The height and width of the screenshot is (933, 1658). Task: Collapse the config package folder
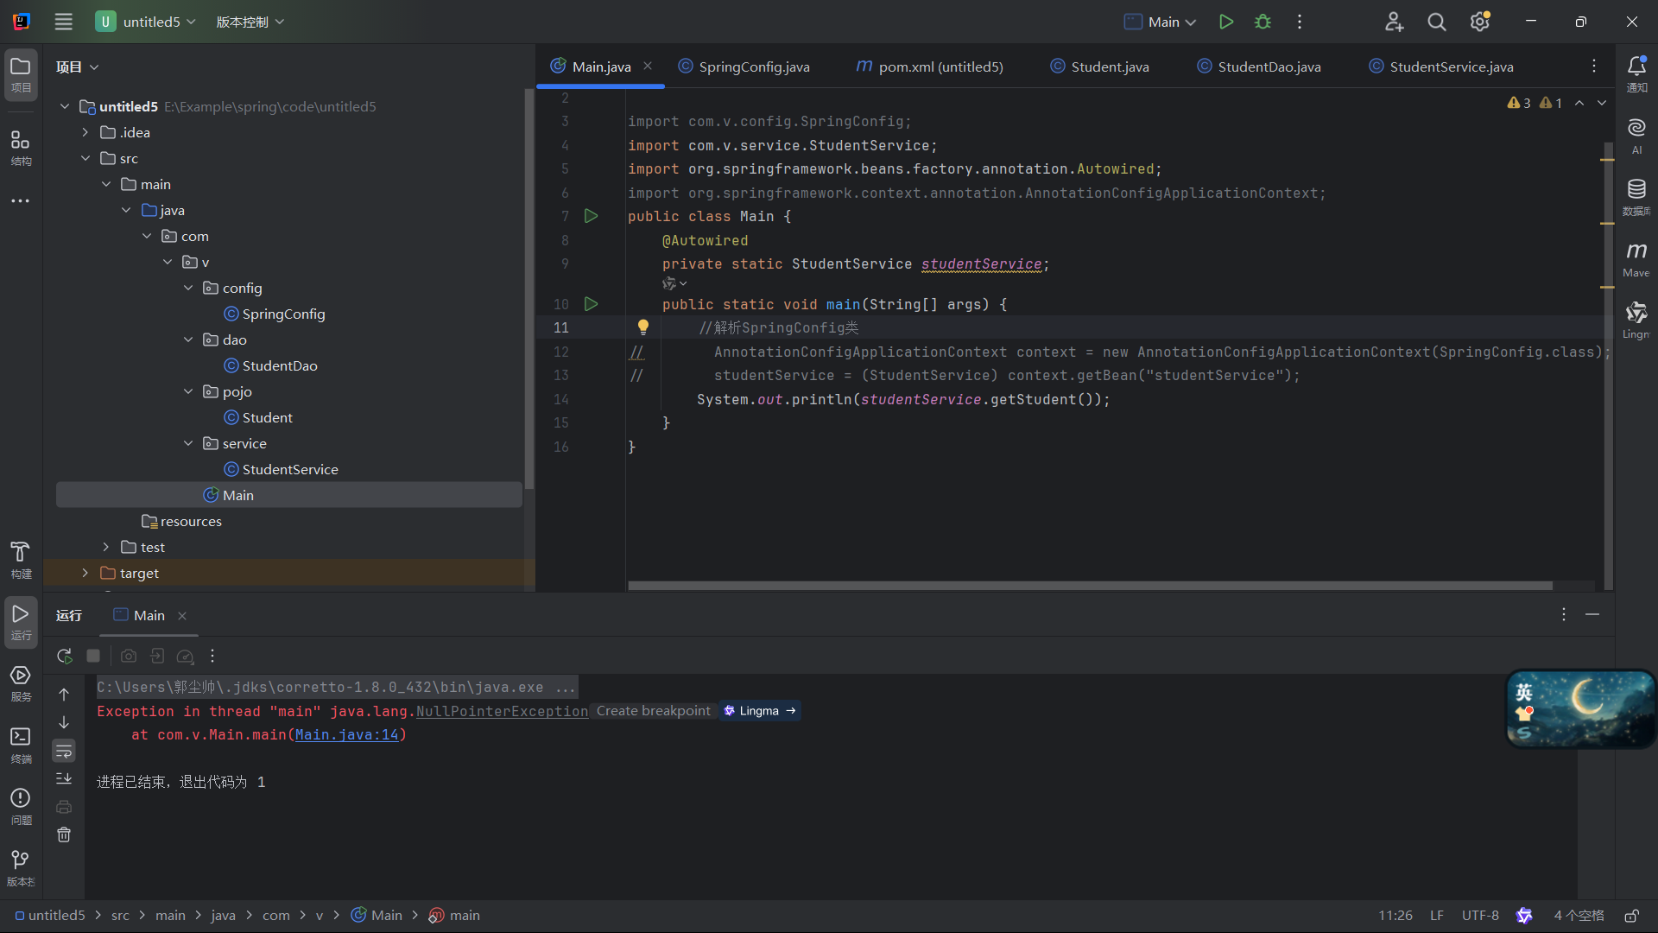(188, 288)
